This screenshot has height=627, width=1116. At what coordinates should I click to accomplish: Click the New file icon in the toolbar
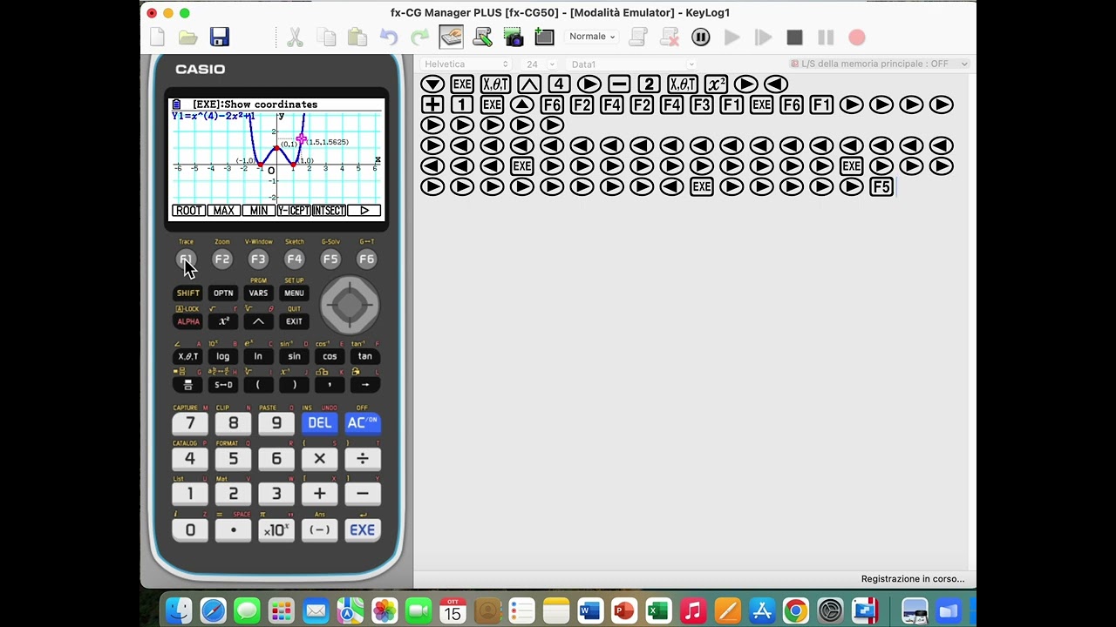pyautogui.click(x=158, y=37)
